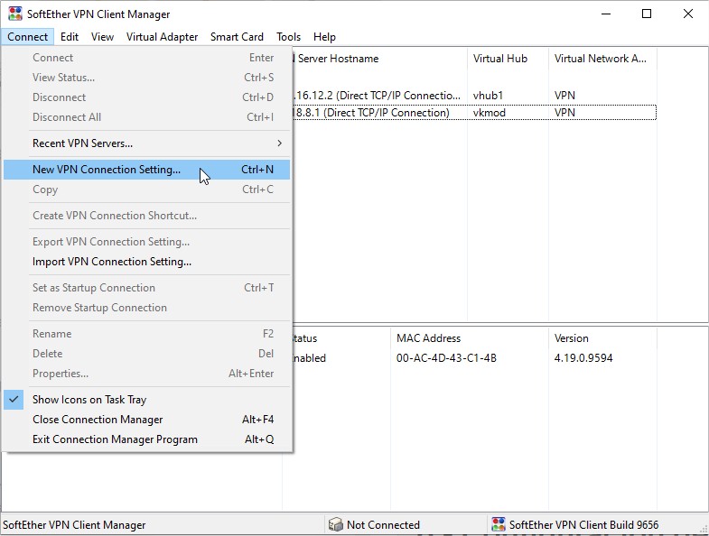The width and height of the screenshot is (709, 536).
Task: Select Close Connection Manager
Action: tap(147, 420)
